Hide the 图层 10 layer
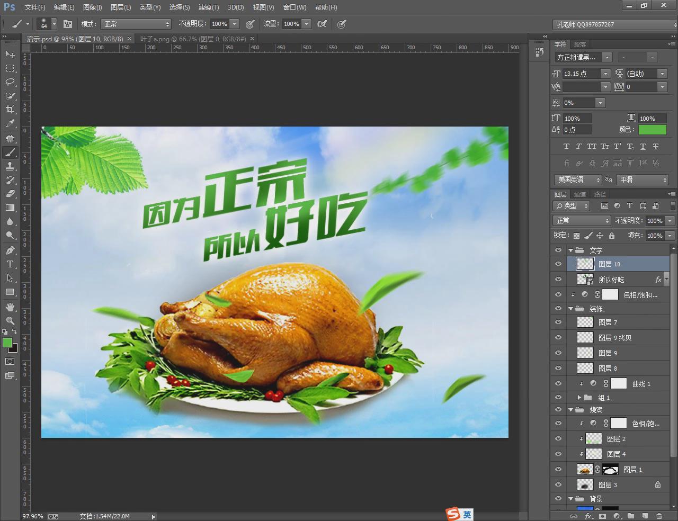 pos(558,264)
